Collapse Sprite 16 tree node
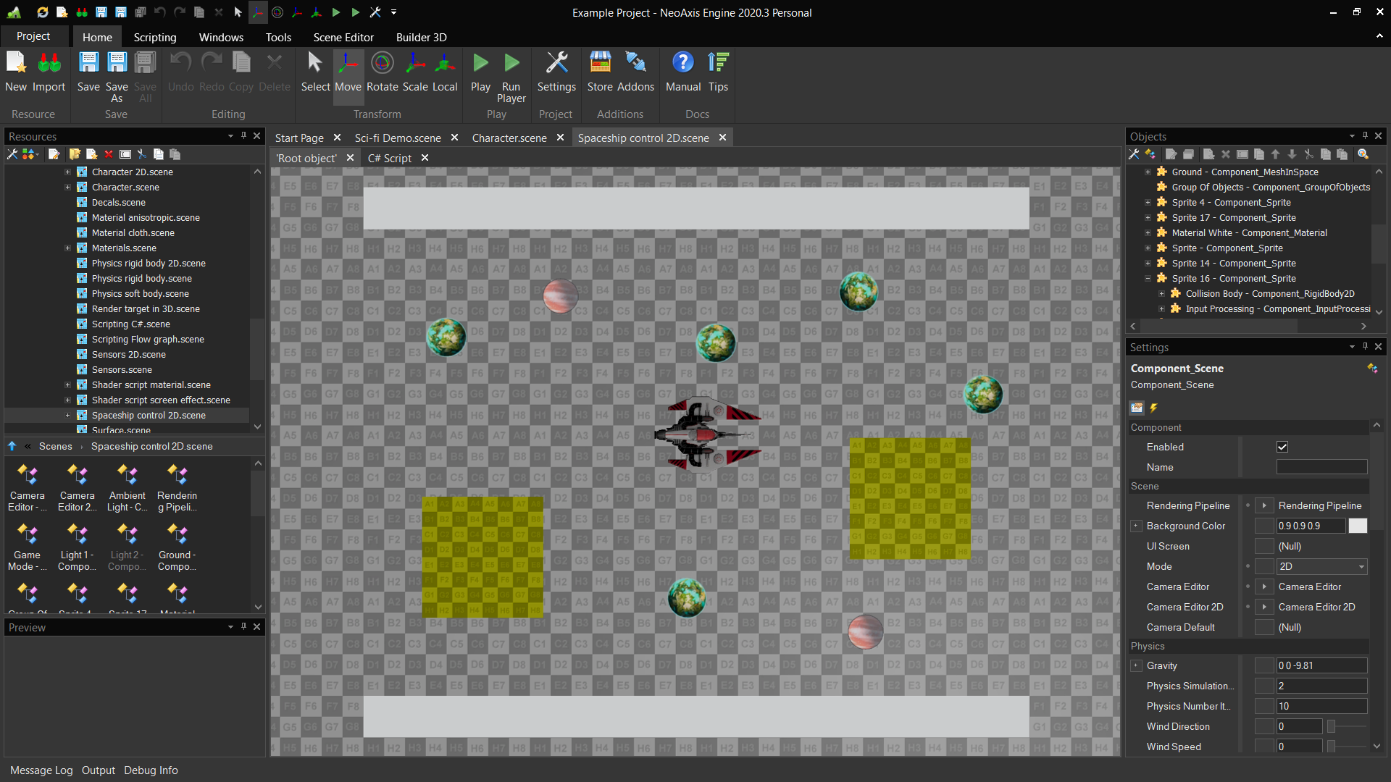This screenshot has height=782, width=1391. point(1148,279)
